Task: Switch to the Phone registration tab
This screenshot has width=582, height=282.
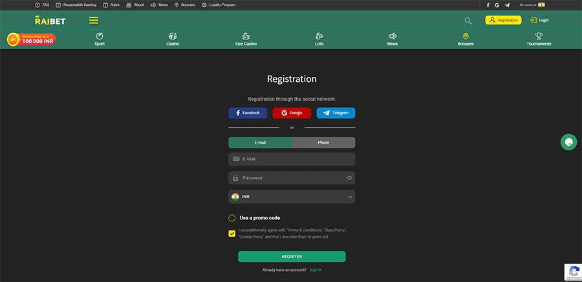Action: [324, 143]
